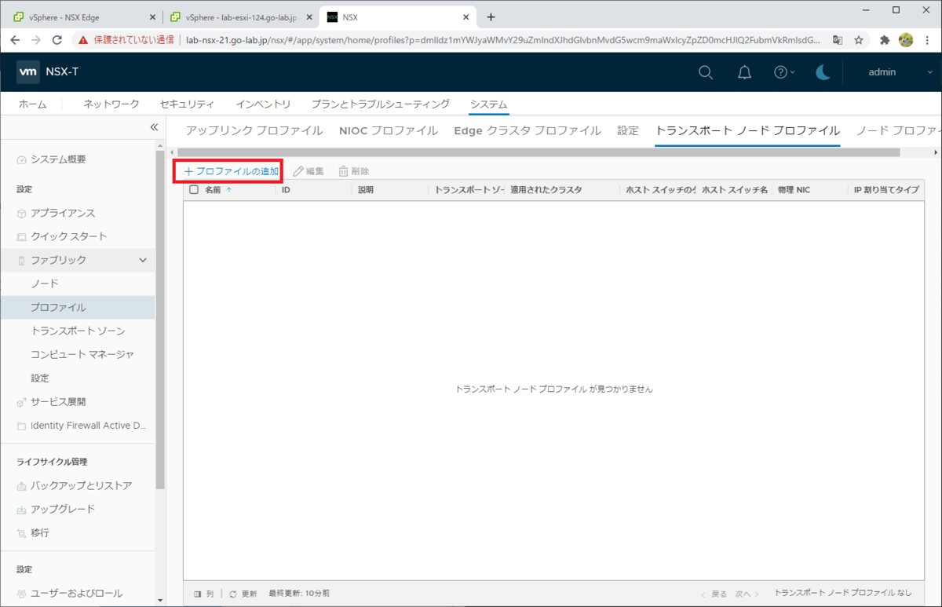This screenshot has height=607, width=942.
Task: Click the translate page icon
Action: [838, 39]
